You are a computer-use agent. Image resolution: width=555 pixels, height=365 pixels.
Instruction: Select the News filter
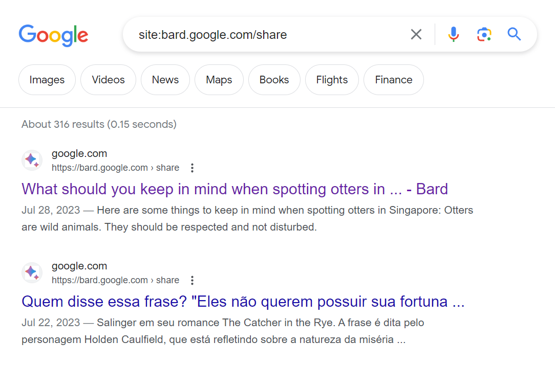(165, 80)
